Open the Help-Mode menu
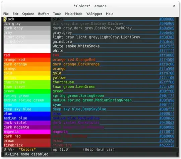This screenshot has height=159, width=181. pos(74,14)
